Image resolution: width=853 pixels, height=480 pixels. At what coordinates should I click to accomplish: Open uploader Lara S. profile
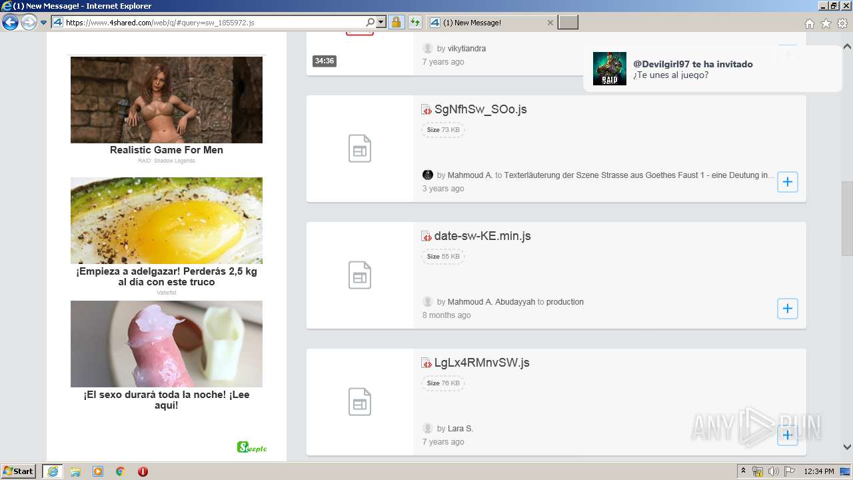pyautogui.click(x=460, y=429)
